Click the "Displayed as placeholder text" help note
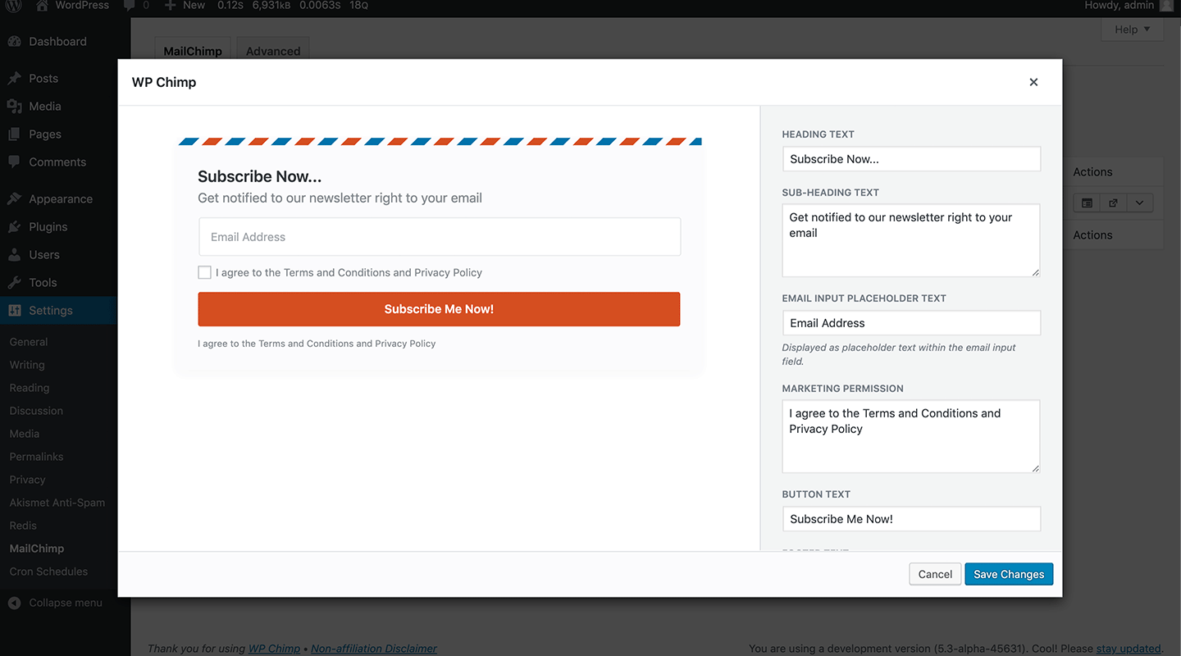Screen dimensions: 1181x656 click(899, 354)
